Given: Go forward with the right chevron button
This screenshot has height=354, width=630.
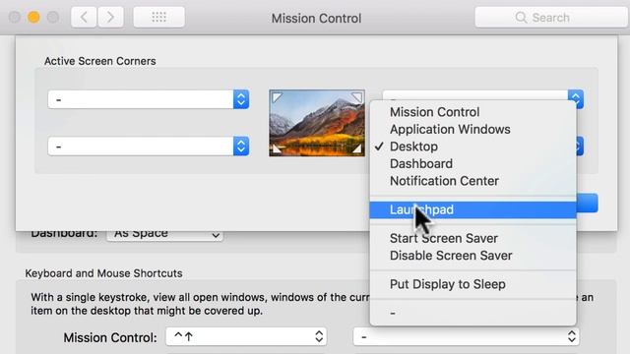Looking at the screenshot, I should 110,18.
